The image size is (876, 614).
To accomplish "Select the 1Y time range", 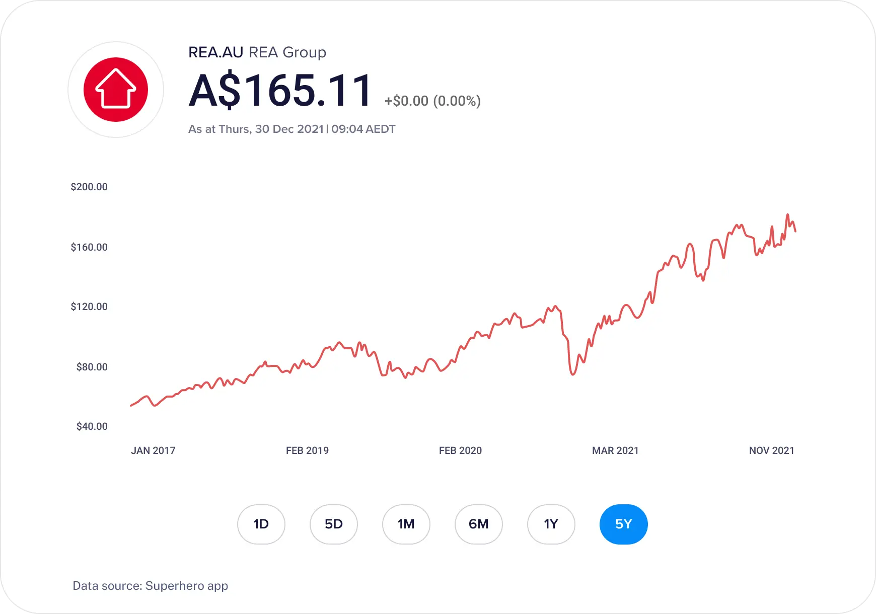I will coord(551,524).
